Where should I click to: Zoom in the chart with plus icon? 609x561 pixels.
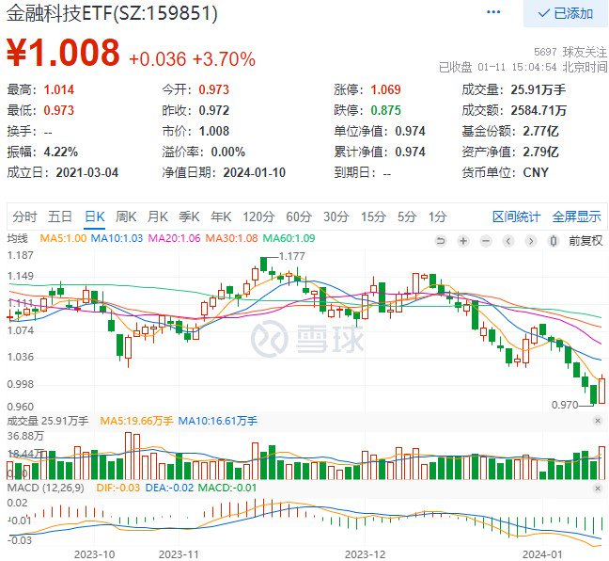coord(463,241)
